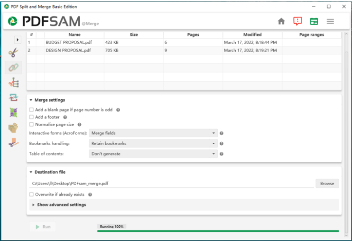Viewport: 352px width, 241px height.
Task: Click the Page ranges column header
Action: [312, 35]
